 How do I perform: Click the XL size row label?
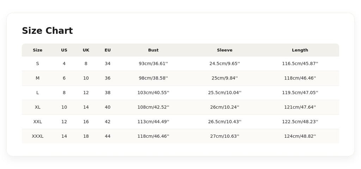pyautogui.click(x=37, y=107)
